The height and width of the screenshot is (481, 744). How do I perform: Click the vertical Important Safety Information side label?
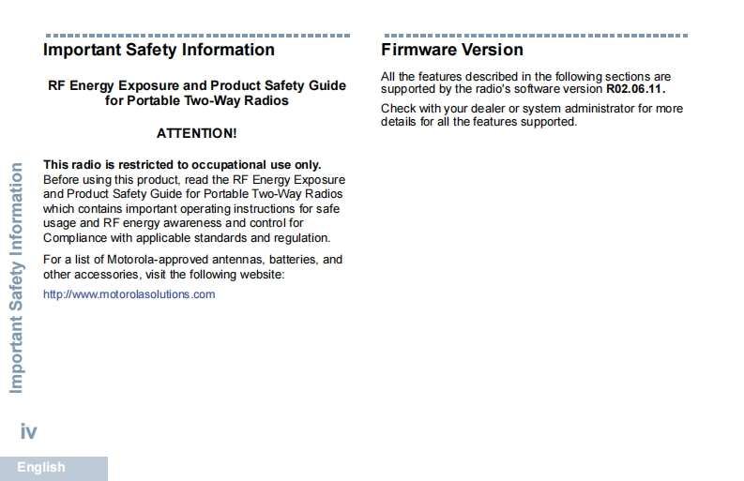[x=16, y=278]
